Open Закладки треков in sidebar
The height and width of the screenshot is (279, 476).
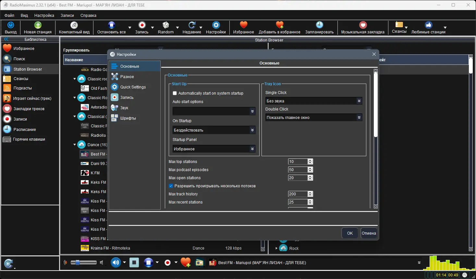(x=30, y=109)
